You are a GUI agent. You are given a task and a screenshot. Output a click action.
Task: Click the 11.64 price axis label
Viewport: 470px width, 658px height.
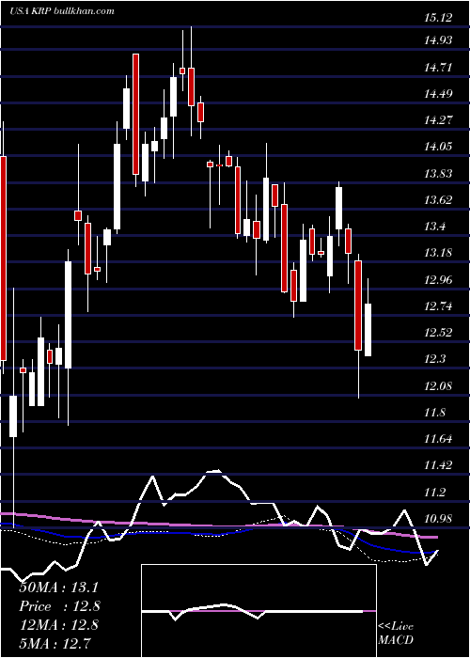tap(438, 439)
